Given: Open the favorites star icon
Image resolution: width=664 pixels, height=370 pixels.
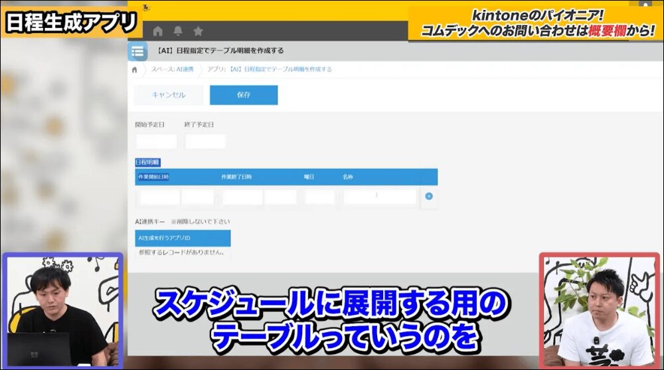Looking at the screenshot, I should point(198,31).
